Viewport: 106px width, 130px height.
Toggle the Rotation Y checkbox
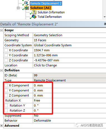[6, 105]
